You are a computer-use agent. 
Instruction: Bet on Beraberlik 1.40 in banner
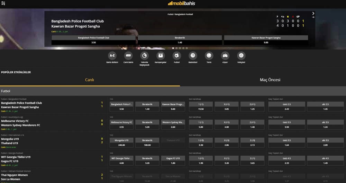[x=180, y=40]
